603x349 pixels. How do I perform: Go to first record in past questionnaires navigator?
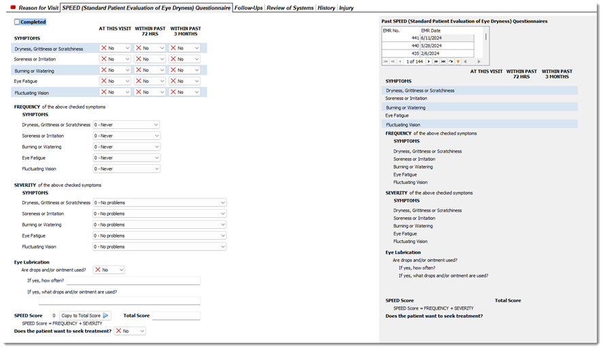point(385,61)
